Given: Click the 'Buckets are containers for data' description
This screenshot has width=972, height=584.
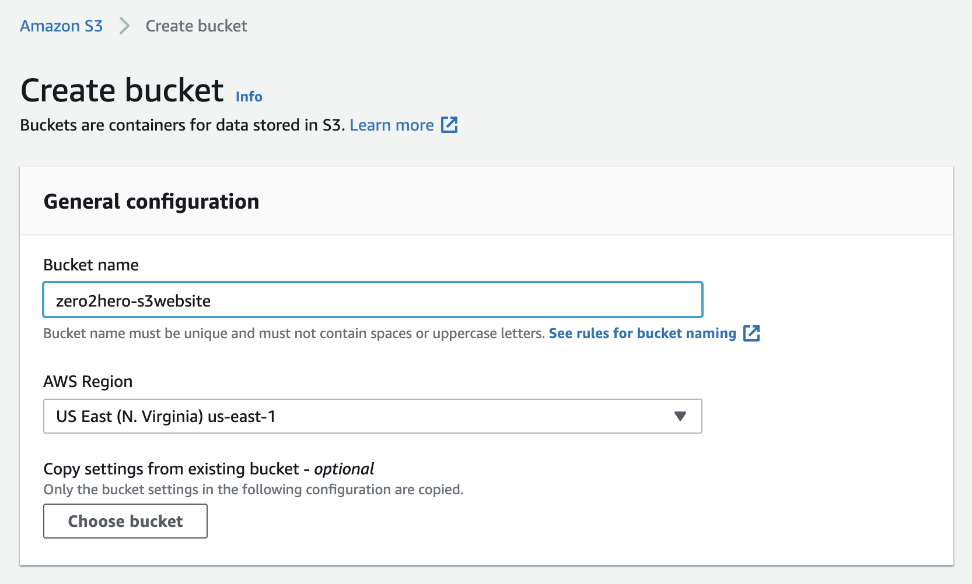Looking at the screenshot, I should [183, 125].
